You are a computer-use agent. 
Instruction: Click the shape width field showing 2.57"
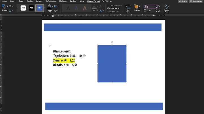[x=151, y=11]
